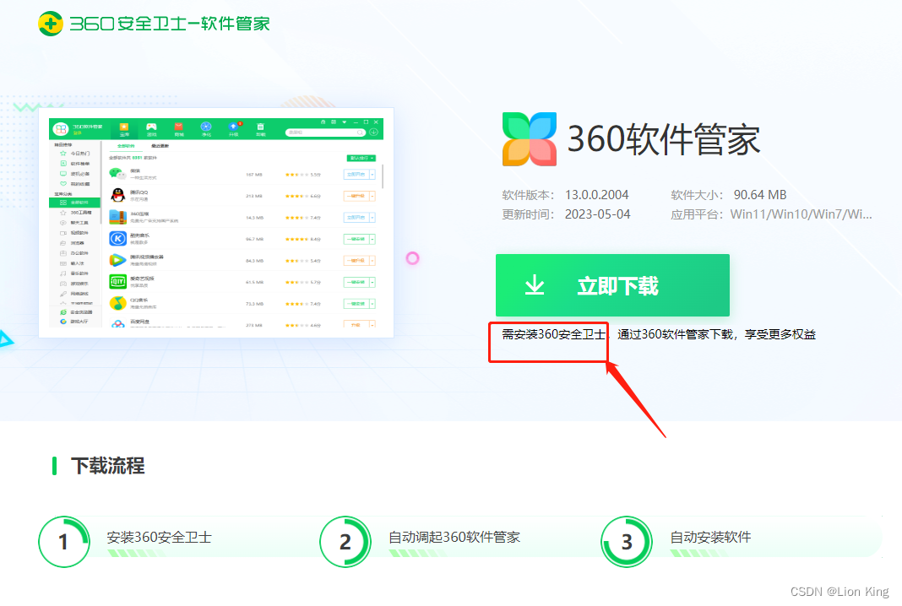Click the 自动安装软件 step label

(710, 537)
